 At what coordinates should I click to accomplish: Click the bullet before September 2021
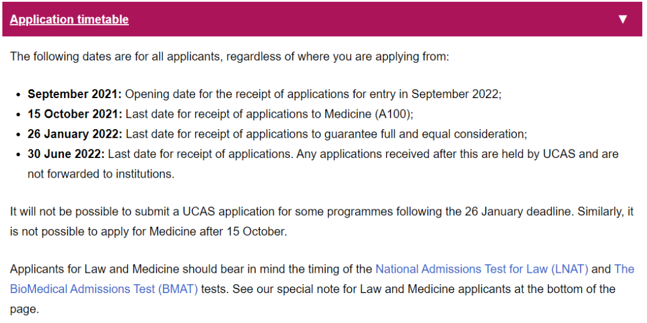18,95
